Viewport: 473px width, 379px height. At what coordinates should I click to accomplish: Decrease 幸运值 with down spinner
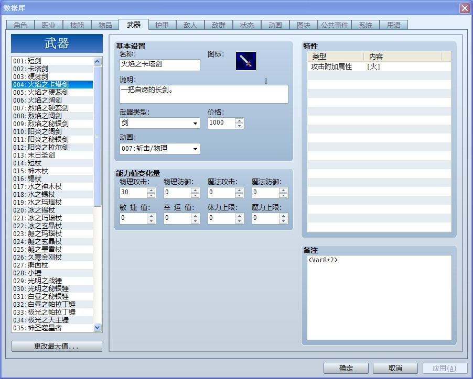(195, 221)
